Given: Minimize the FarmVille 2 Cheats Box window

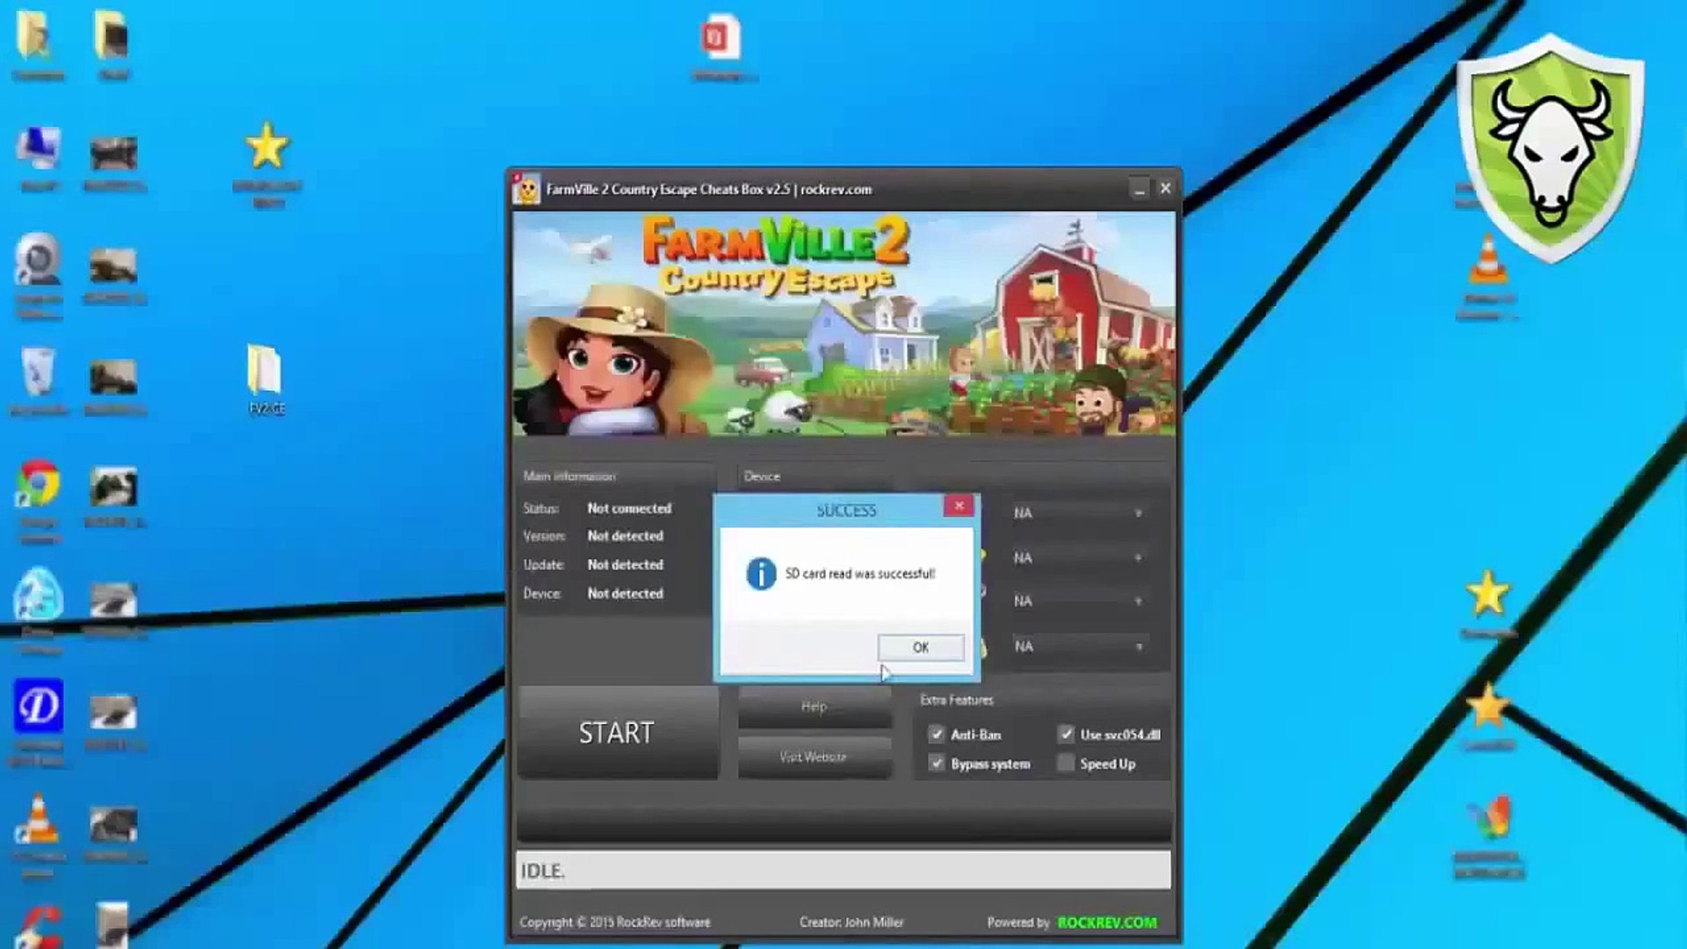Looking at the screenshot, I should coord(1139,189).
